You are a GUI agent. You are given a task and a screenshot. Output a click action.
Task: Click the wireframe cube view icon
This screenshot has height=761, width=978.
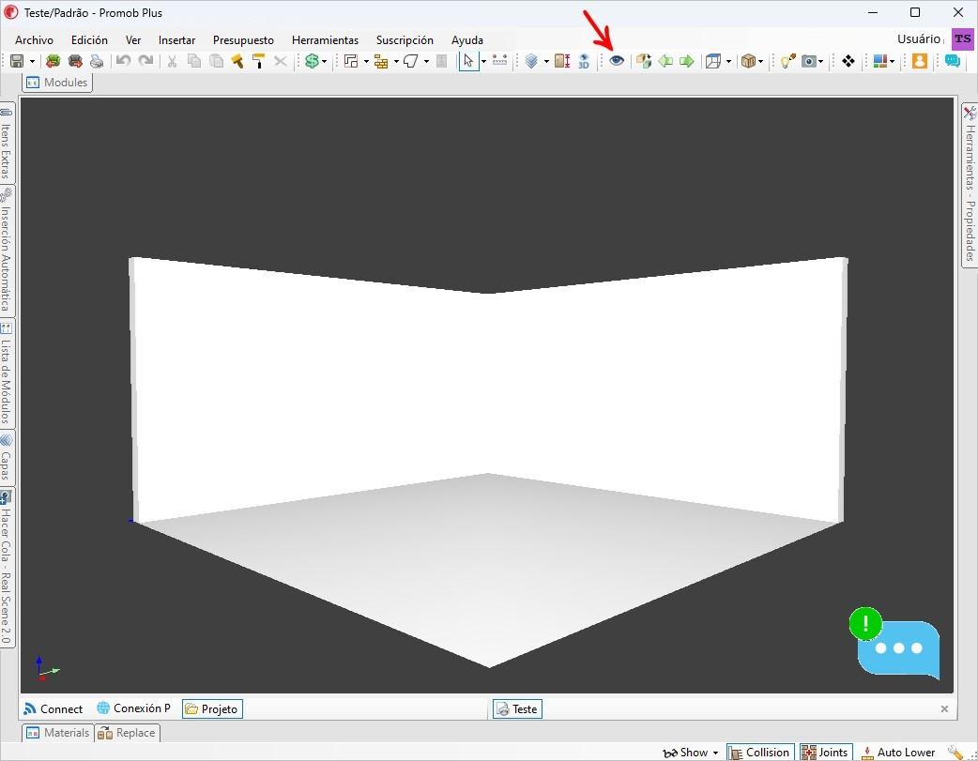click(713, 61)
